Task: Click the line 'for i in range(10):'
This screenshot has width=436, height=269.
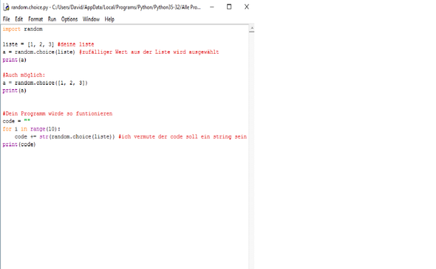Action: click(x=32, y=129)
